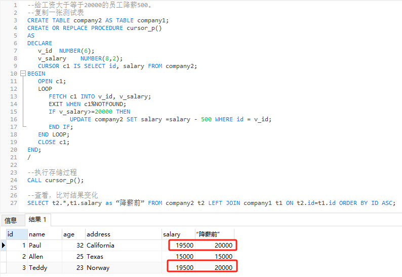Image resolution: width=402 pixels, height=277 pixels.
Task: Click the SELECT t2.* query line
Action: [x=211, y=203]
